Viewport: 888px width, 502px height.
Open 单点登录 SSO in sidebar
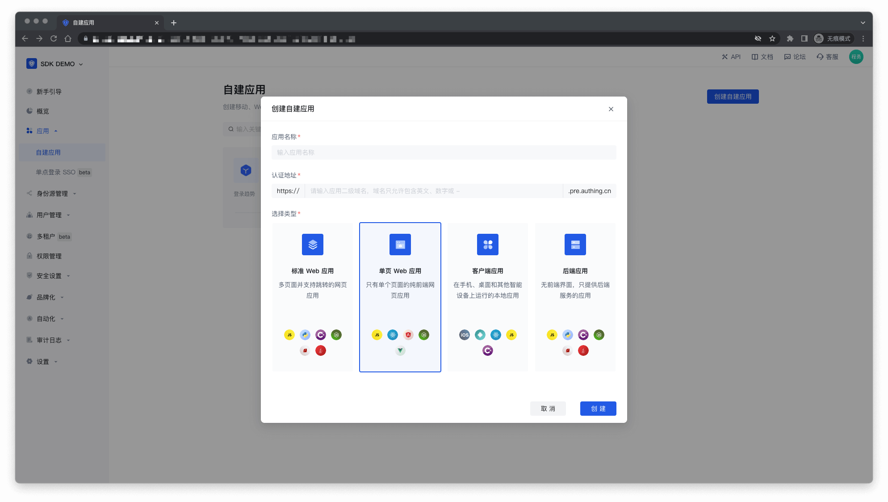56,172
